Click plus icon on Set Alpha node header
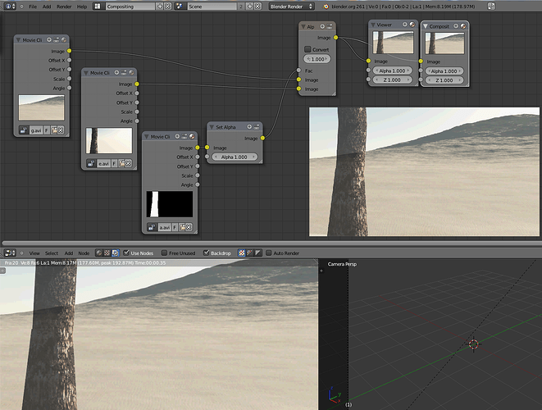This screenshot has height=410, width=542. [x=249, y=127]
